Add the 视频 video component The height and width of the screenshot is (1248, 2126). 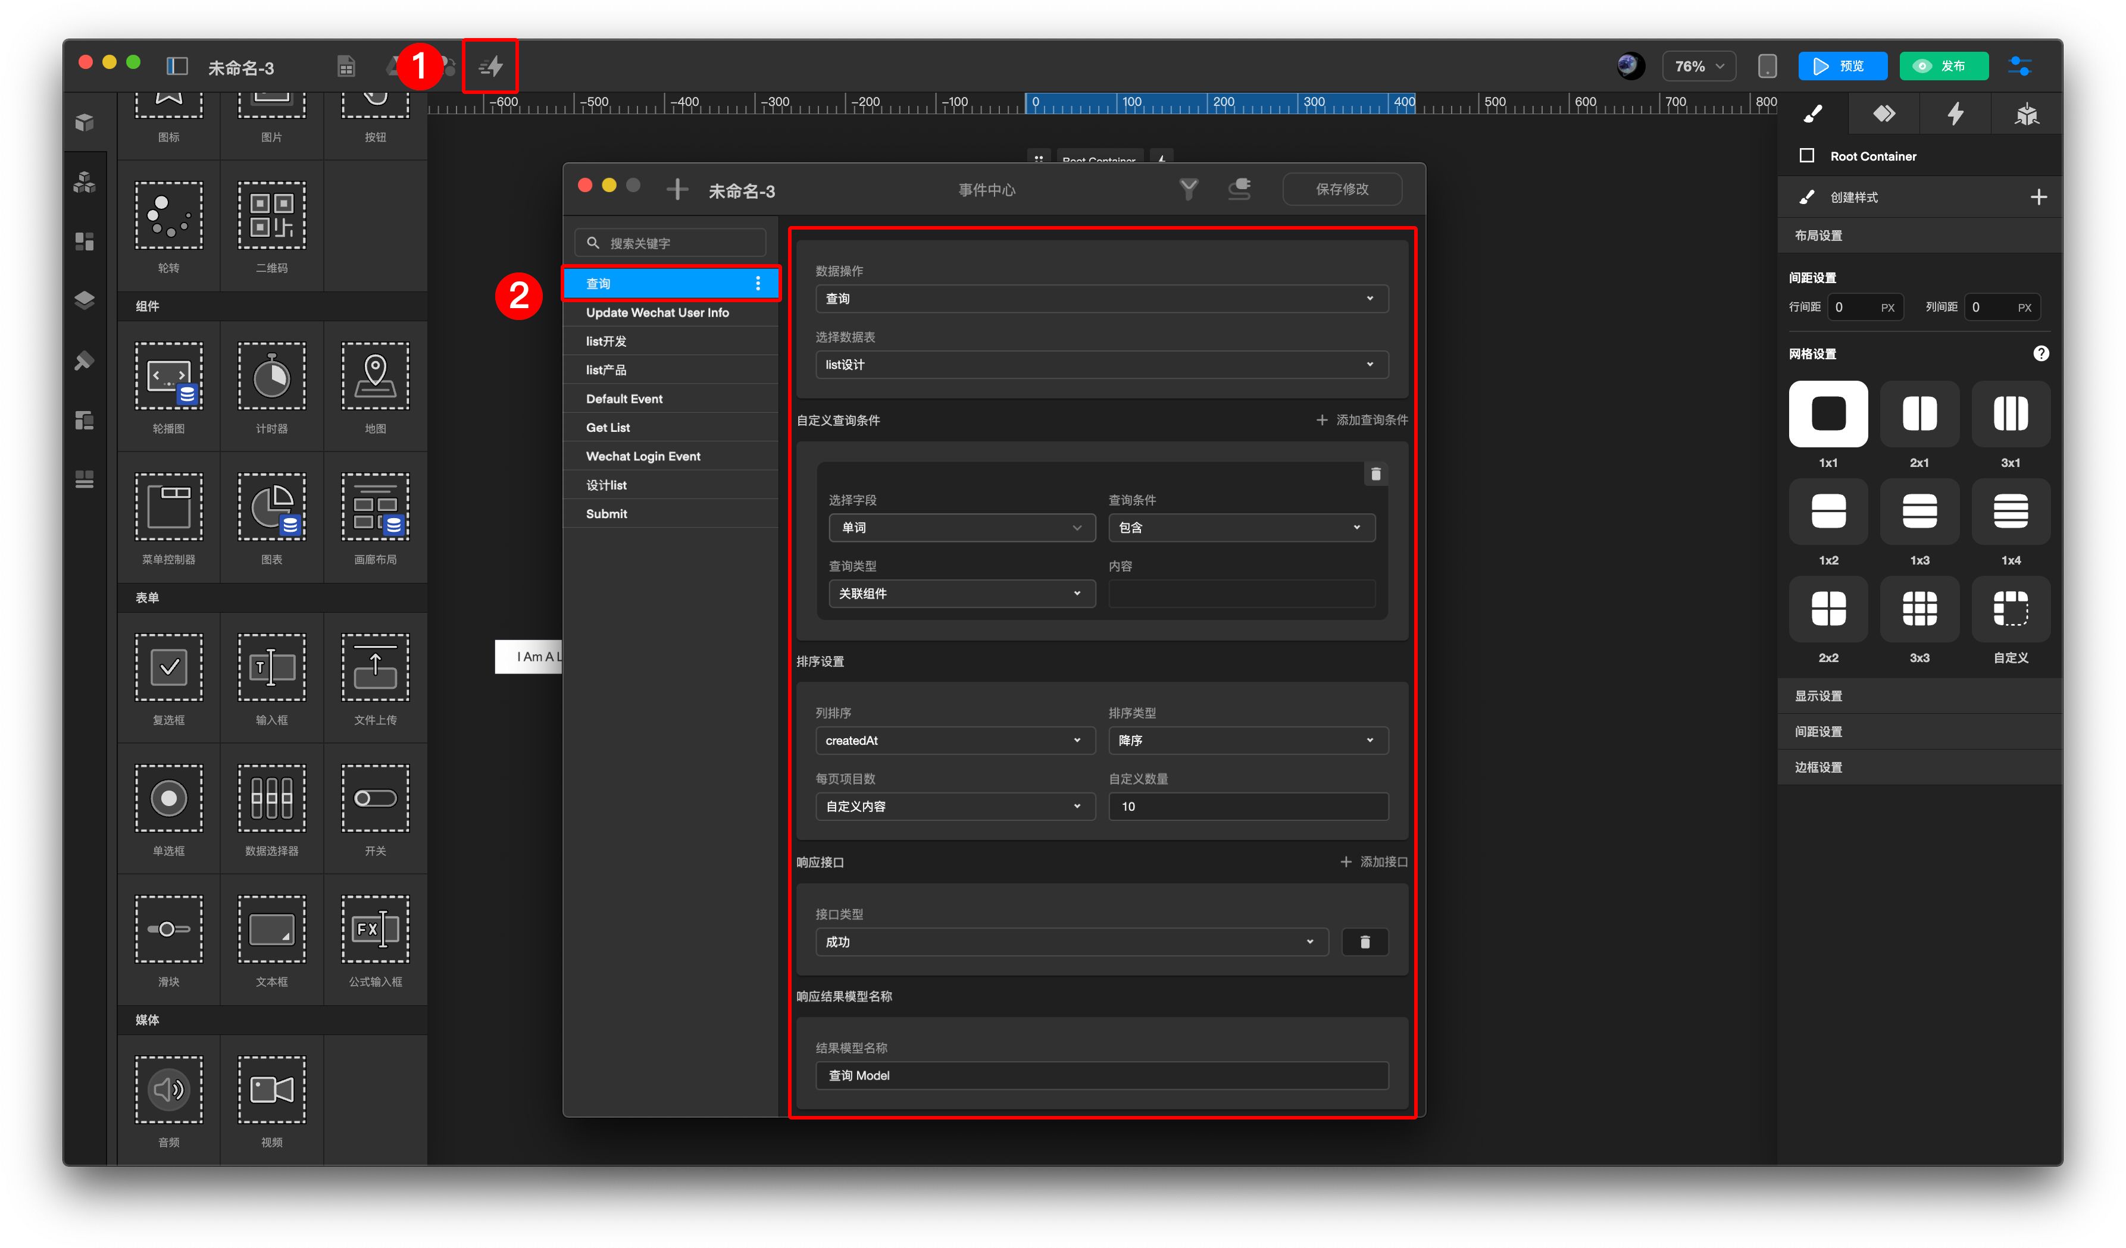[271, 1089]
